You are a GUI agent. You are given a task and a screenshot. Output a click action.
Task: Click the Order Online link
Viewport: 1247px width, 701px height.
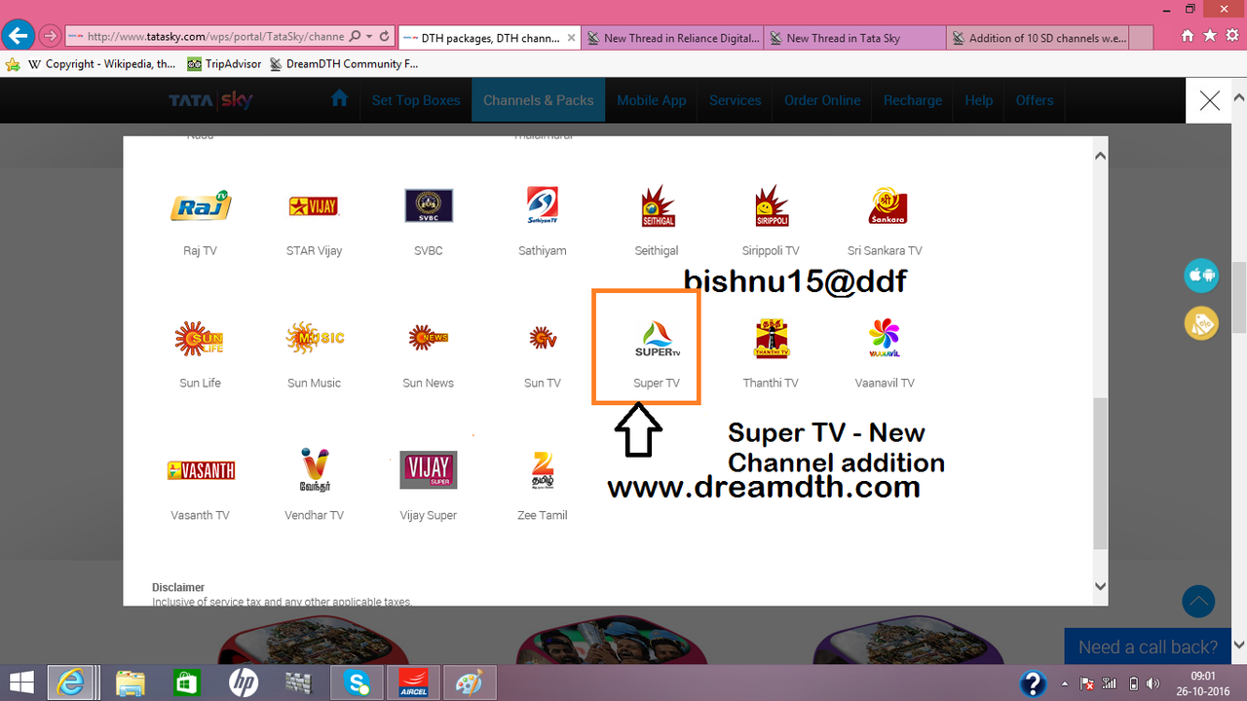click(823, 100)
